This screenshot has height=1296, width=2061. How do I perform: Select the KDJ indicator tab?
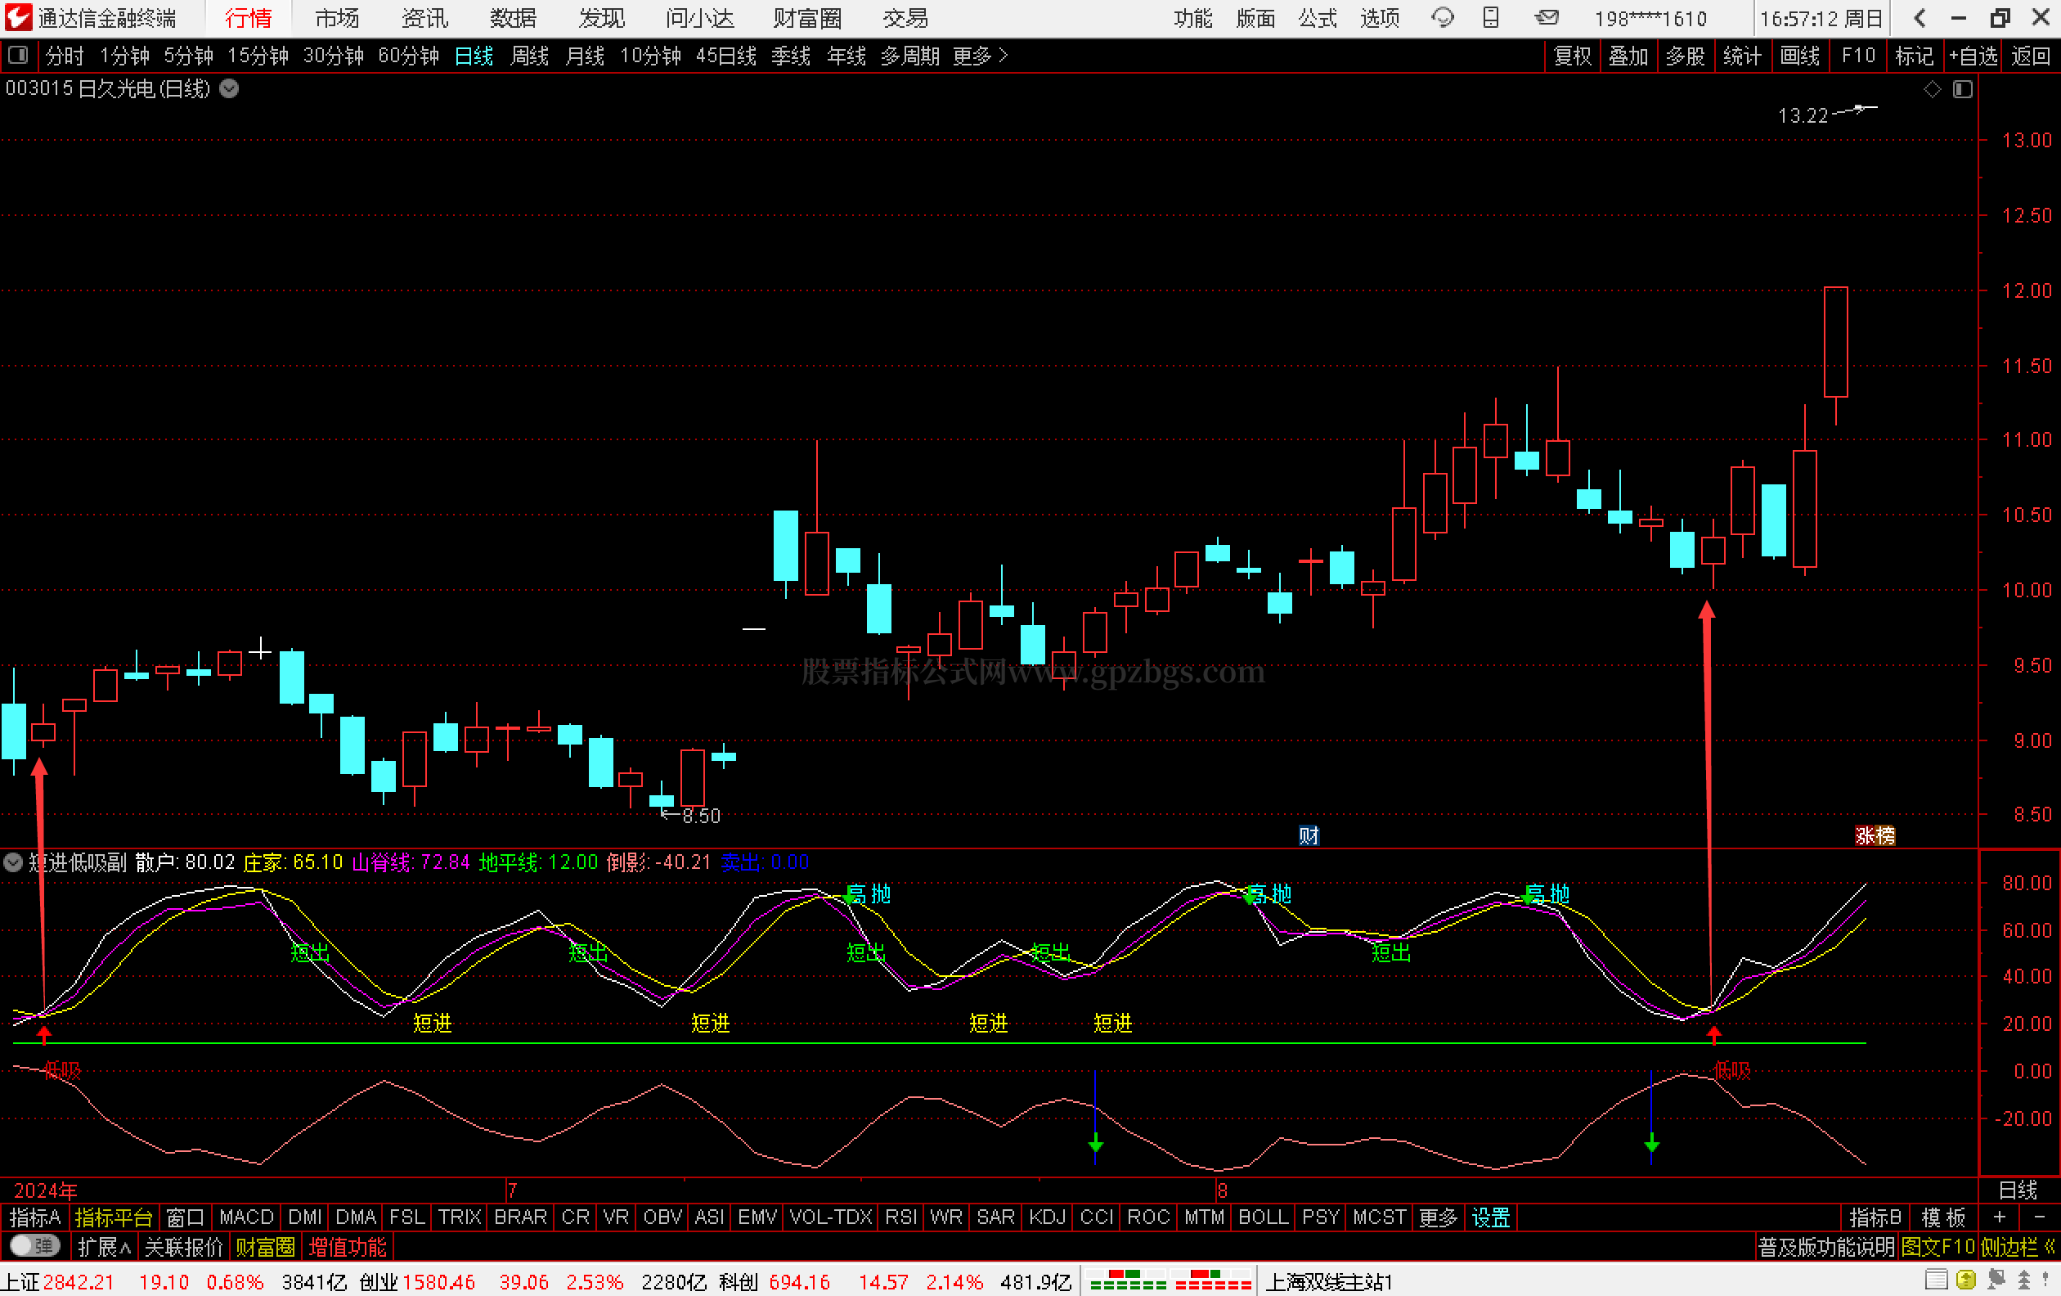pos(1047,1217)
